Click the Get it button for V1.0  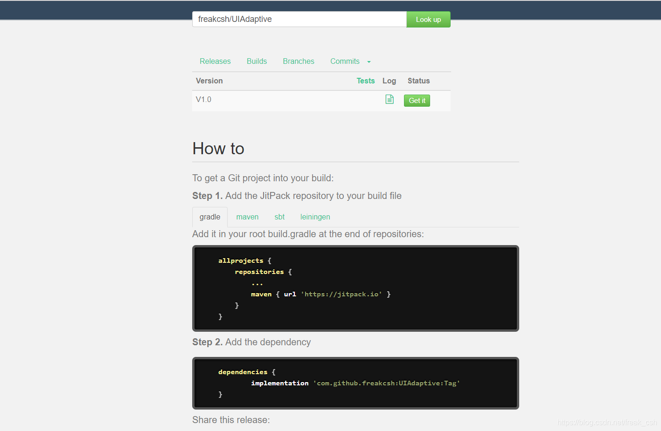(x=417, y=101)
